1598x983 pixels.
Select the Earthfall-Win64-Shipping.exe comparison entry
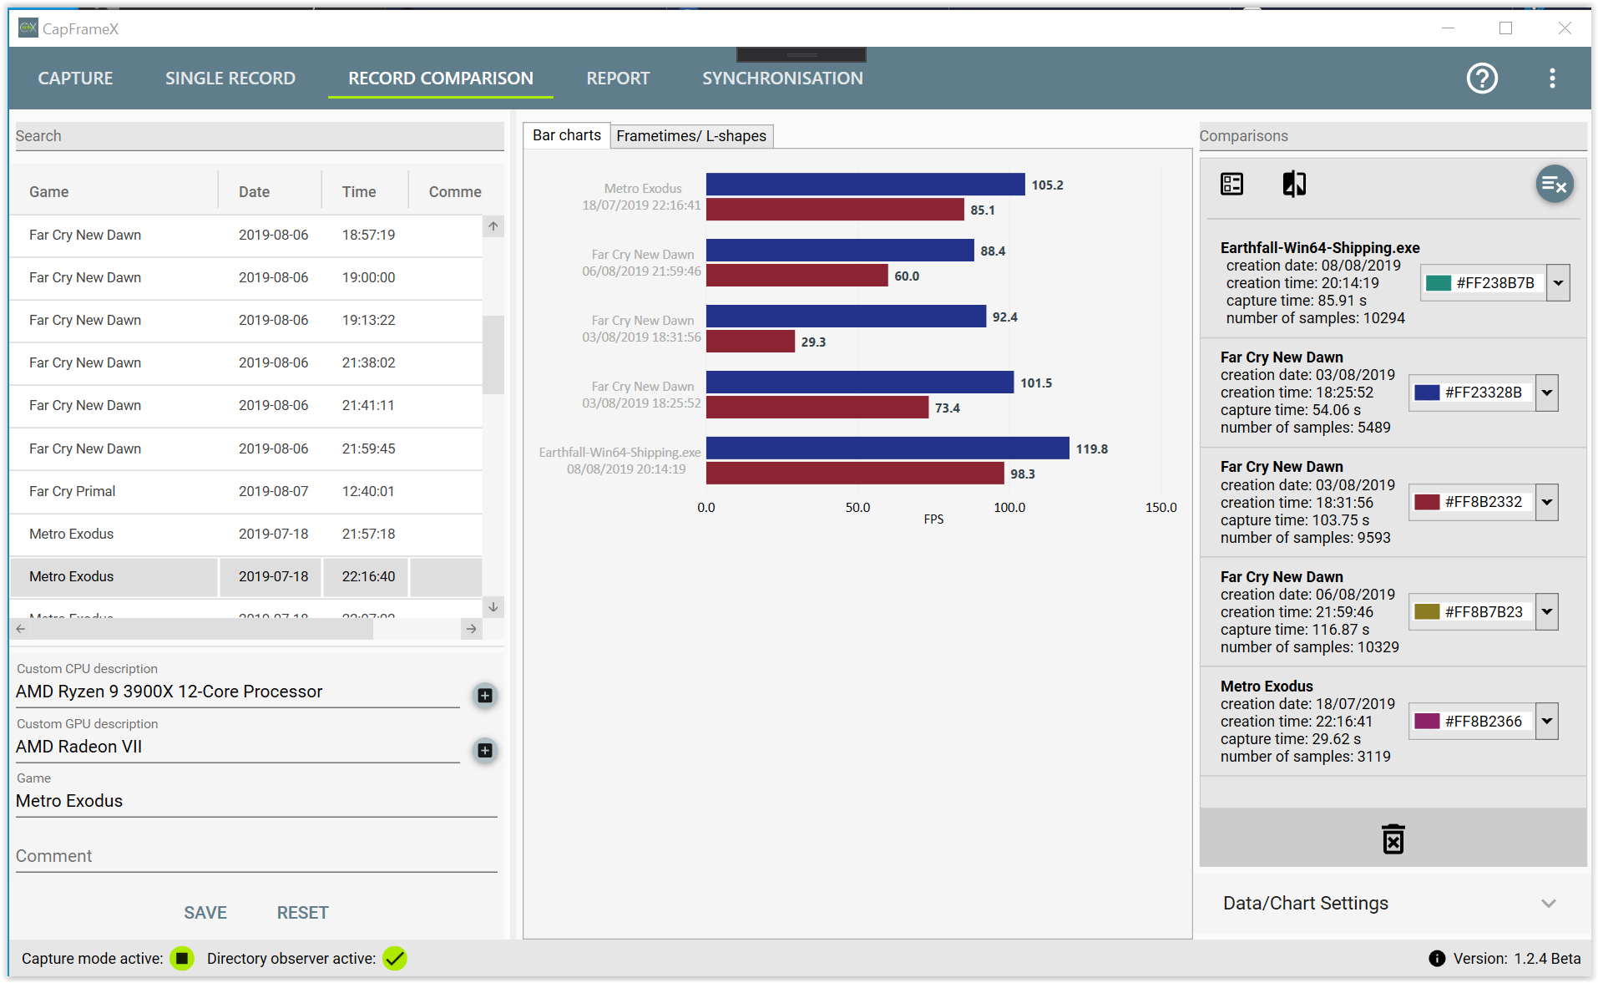(x=1392, y=283)
